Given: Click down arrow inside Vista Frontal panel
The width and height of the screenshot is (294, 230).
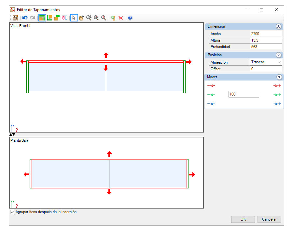Looking at the screenshot, I should pos(106,69).
